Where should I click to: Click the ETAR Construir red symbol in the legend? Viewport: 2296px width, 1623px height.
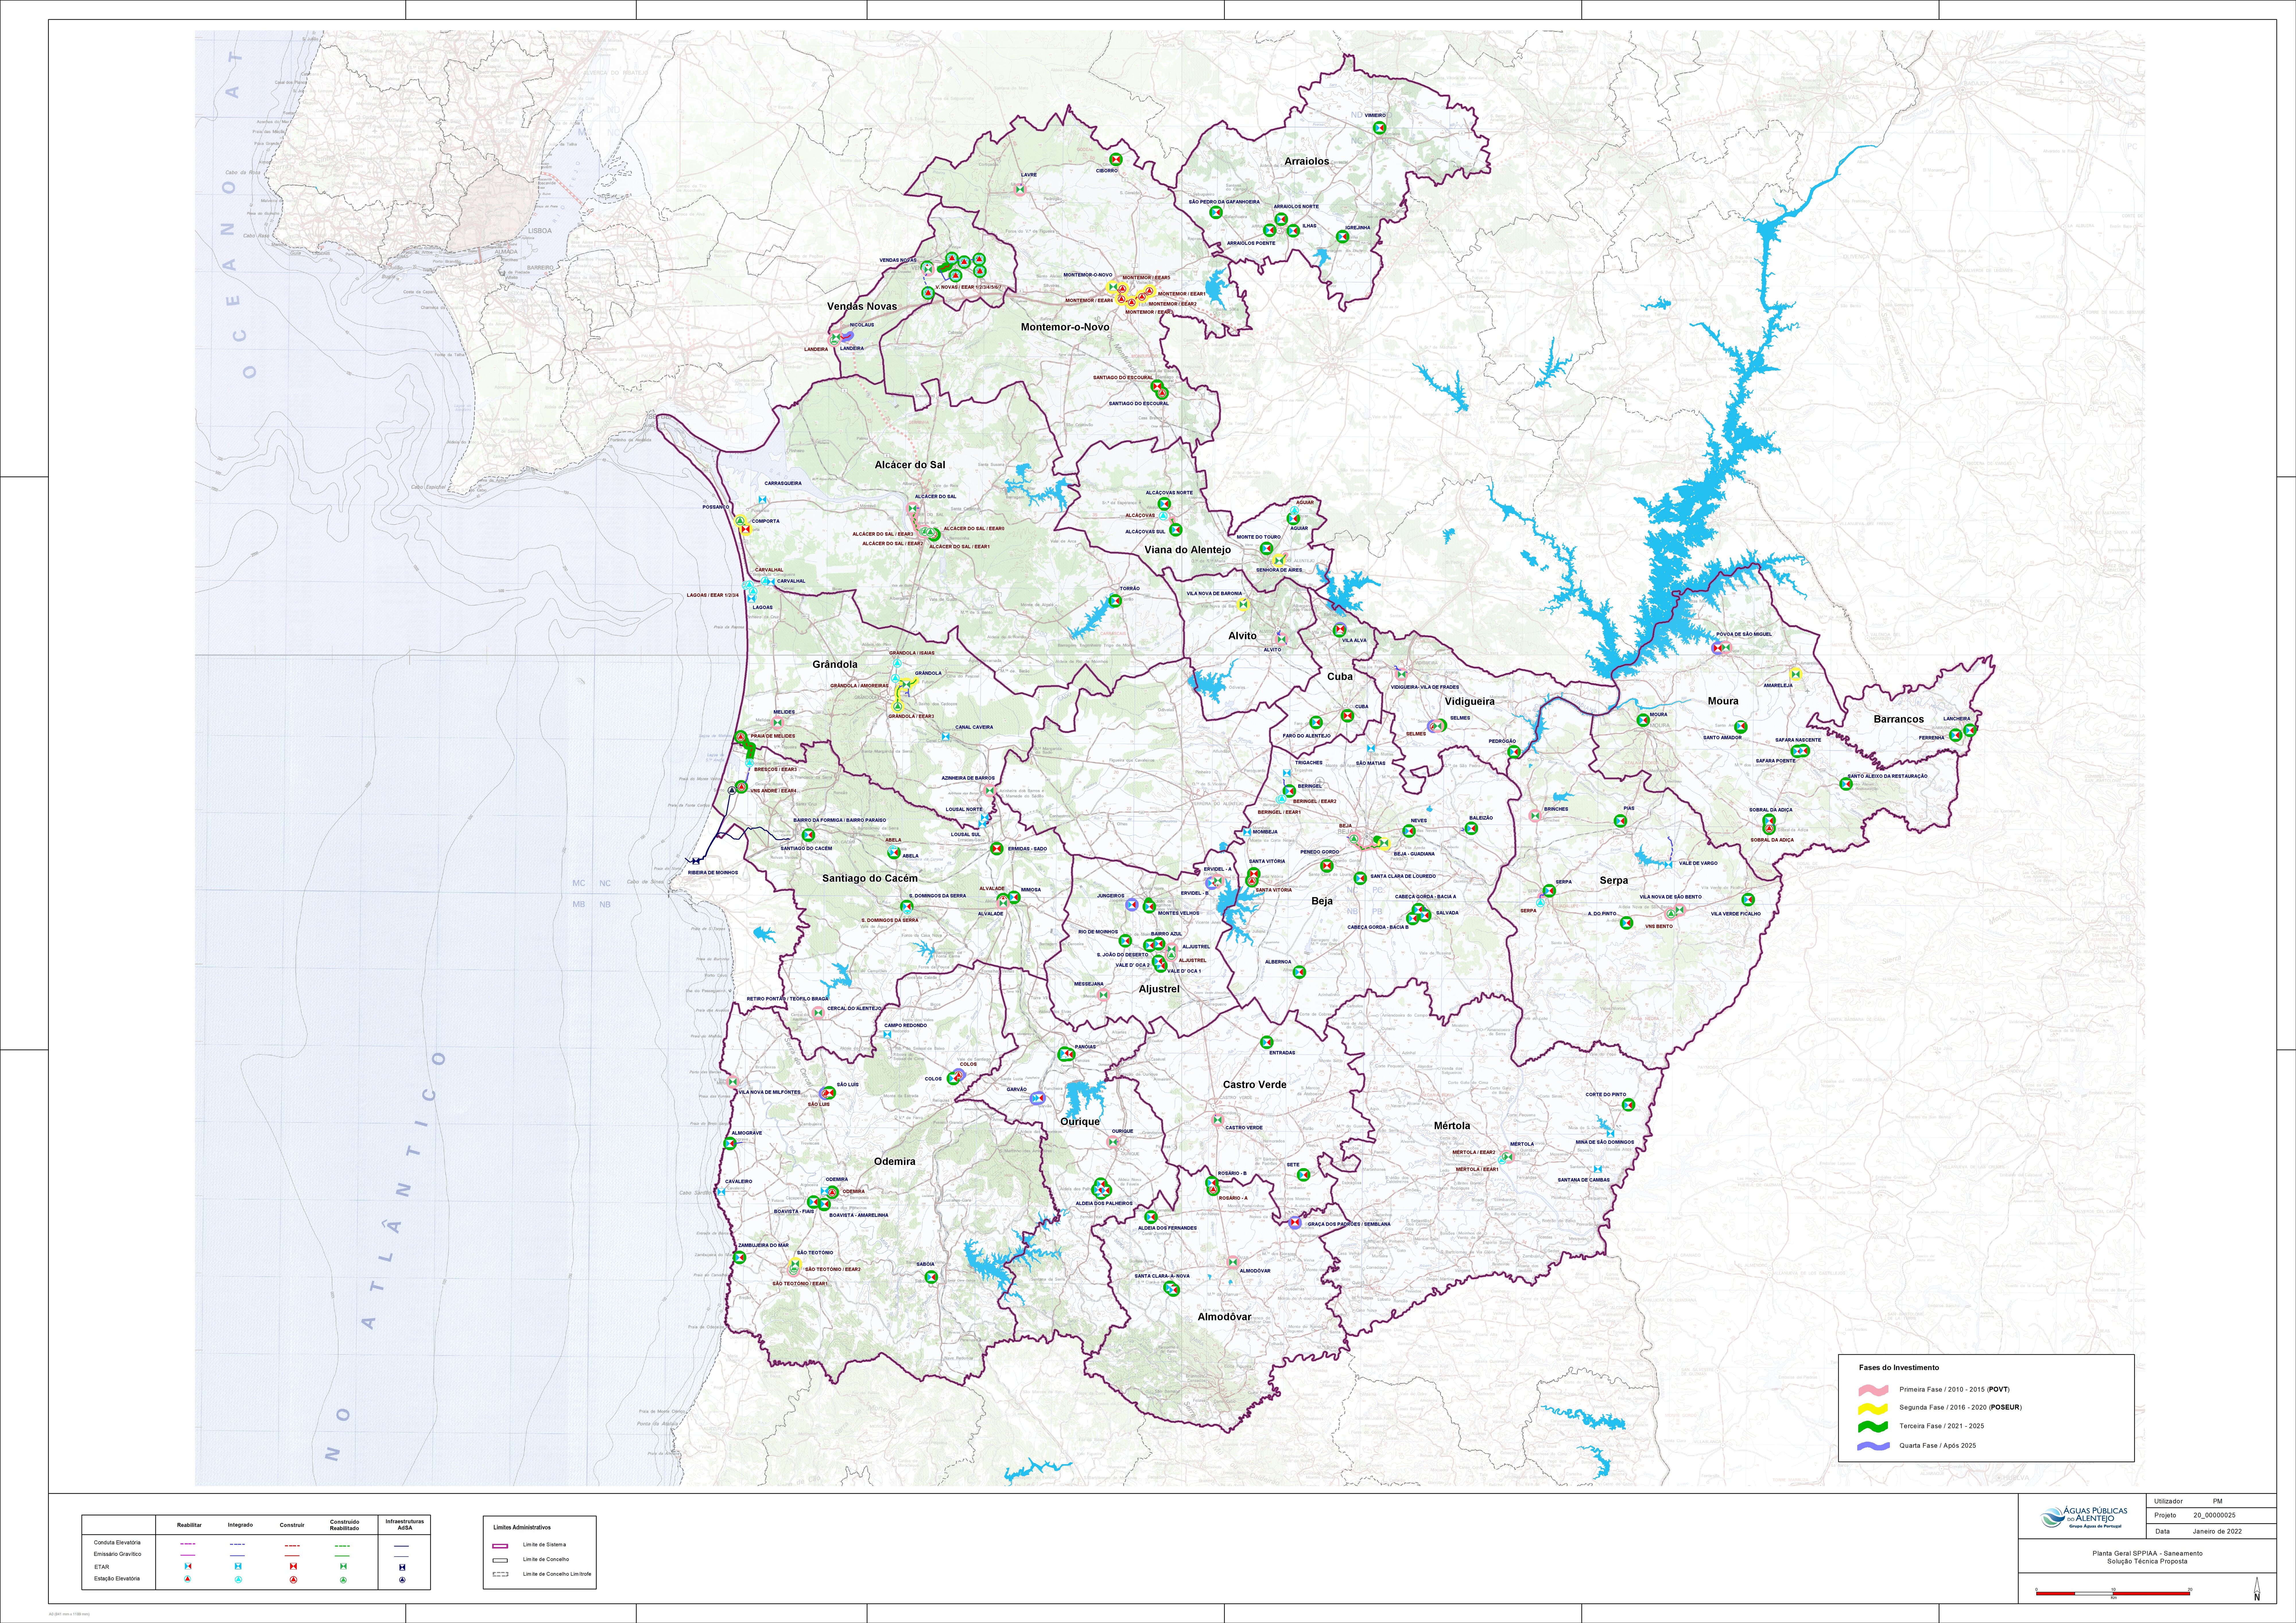(293, 1566)
